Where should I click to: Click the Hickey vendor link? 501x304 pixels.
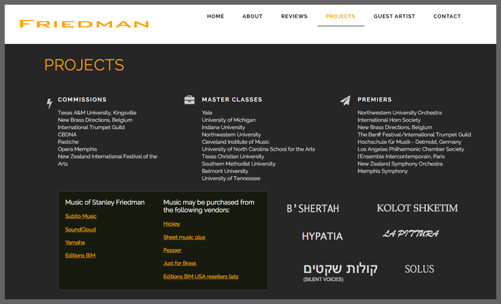coord(172,224)
